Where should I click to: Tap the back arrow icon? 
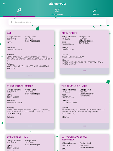pyautogui.click(x=4, y=4)
